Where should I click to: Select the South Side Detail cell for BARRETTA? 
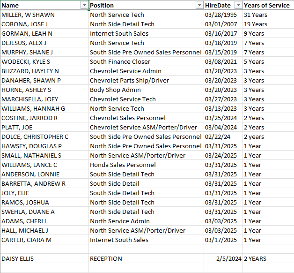[x=115, y=183]
